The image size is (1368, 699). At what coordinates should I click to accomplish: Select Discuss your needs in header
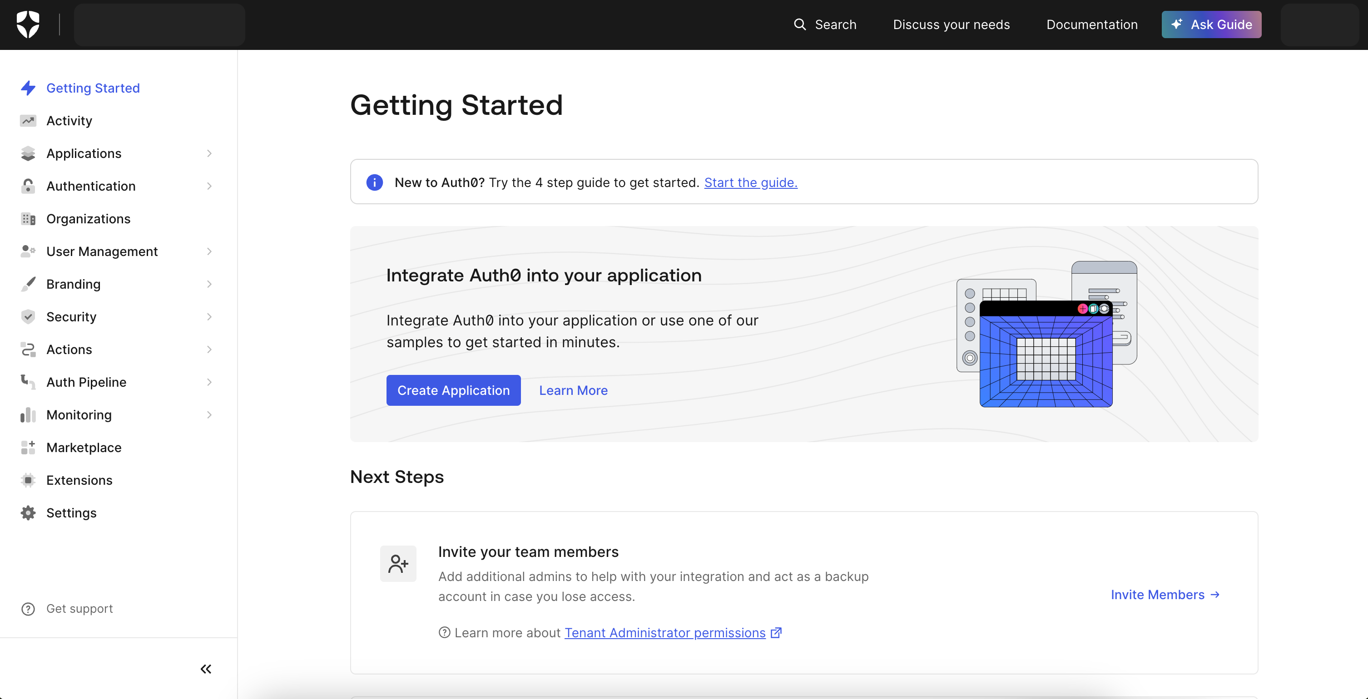click(951, 25)
